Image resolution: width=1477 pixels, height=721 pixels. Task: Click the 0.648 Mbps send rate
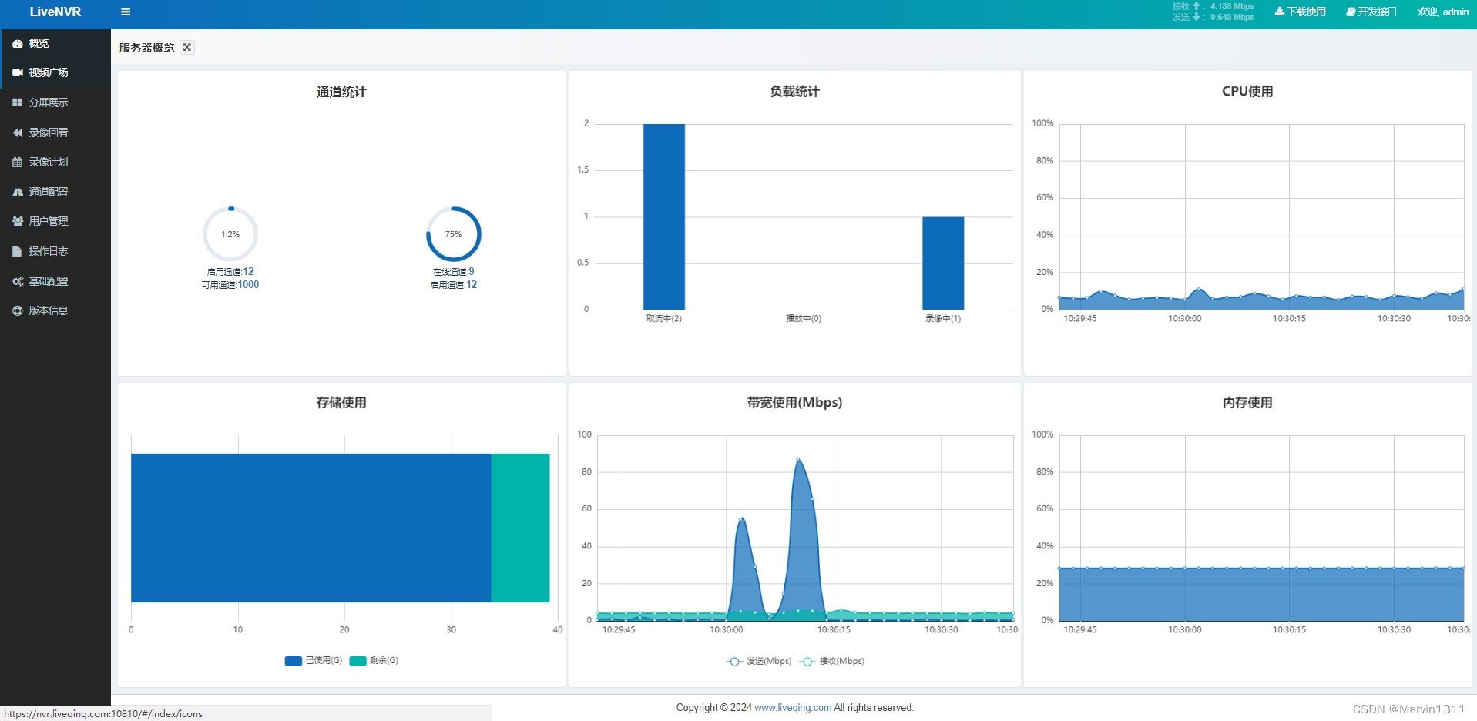pos(1232,17)
